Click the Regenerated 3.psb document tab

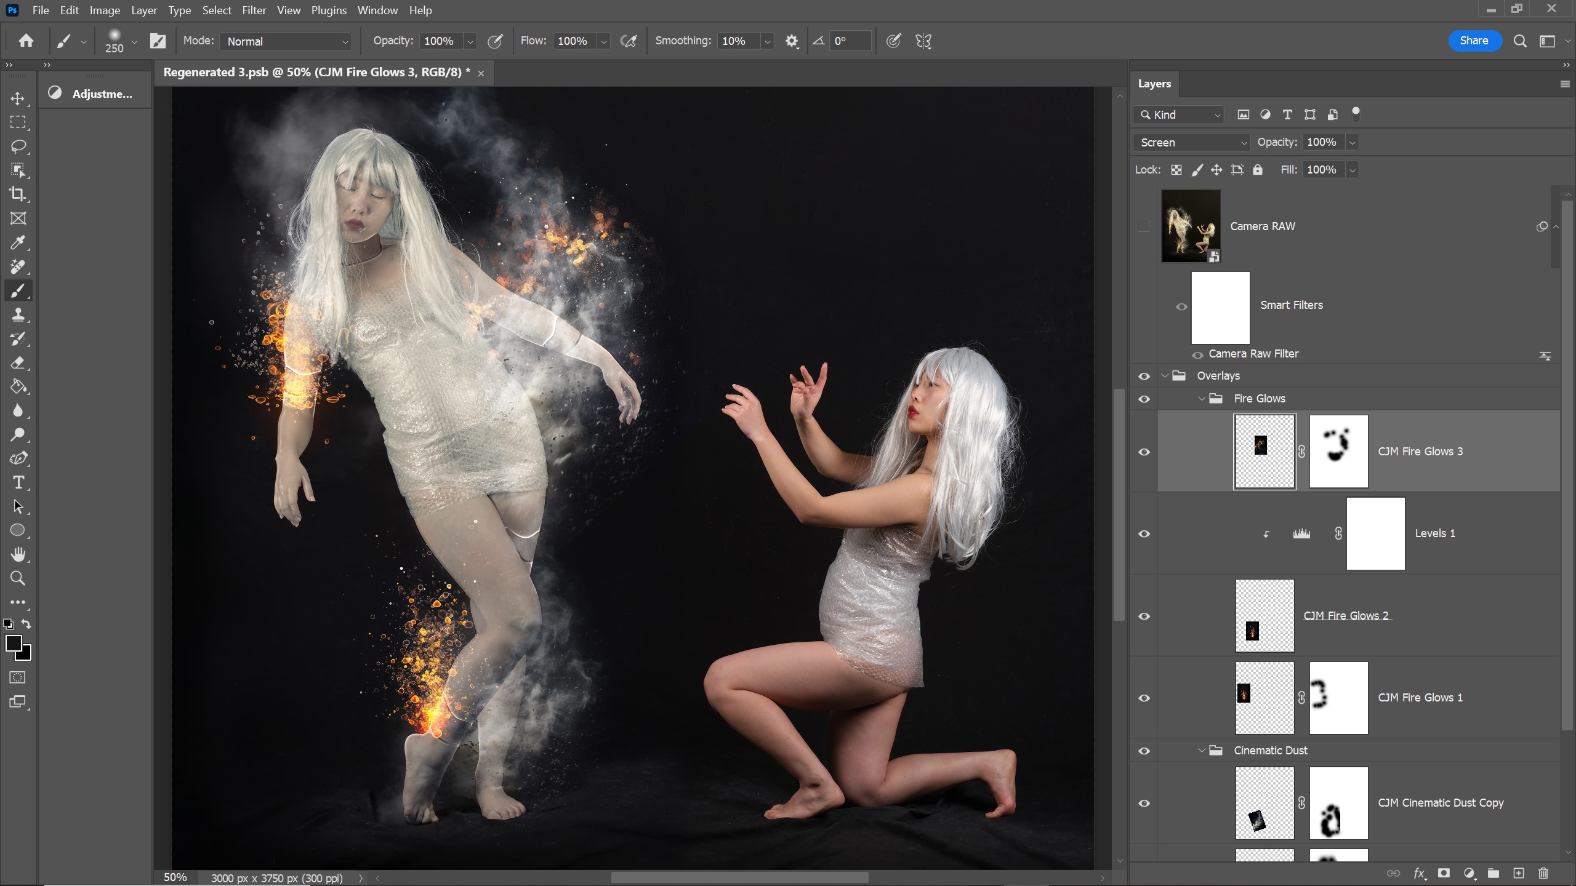(316, 73)
